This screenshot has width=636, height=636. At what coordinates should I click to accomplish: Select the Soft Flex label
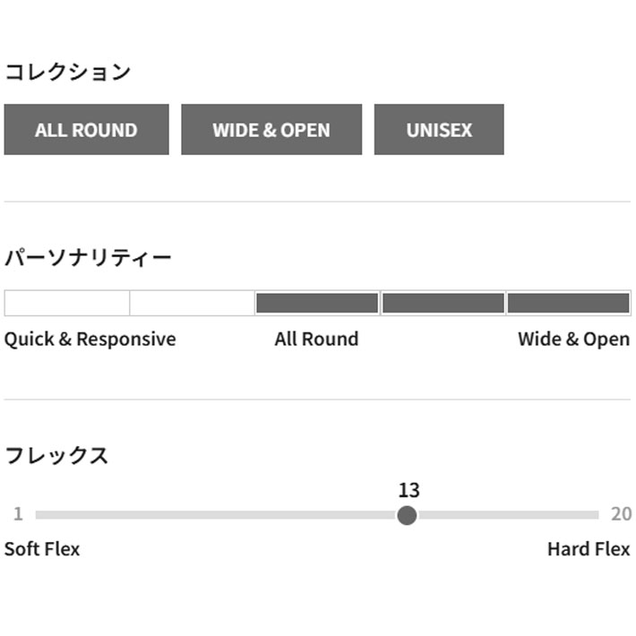(42, 549)
